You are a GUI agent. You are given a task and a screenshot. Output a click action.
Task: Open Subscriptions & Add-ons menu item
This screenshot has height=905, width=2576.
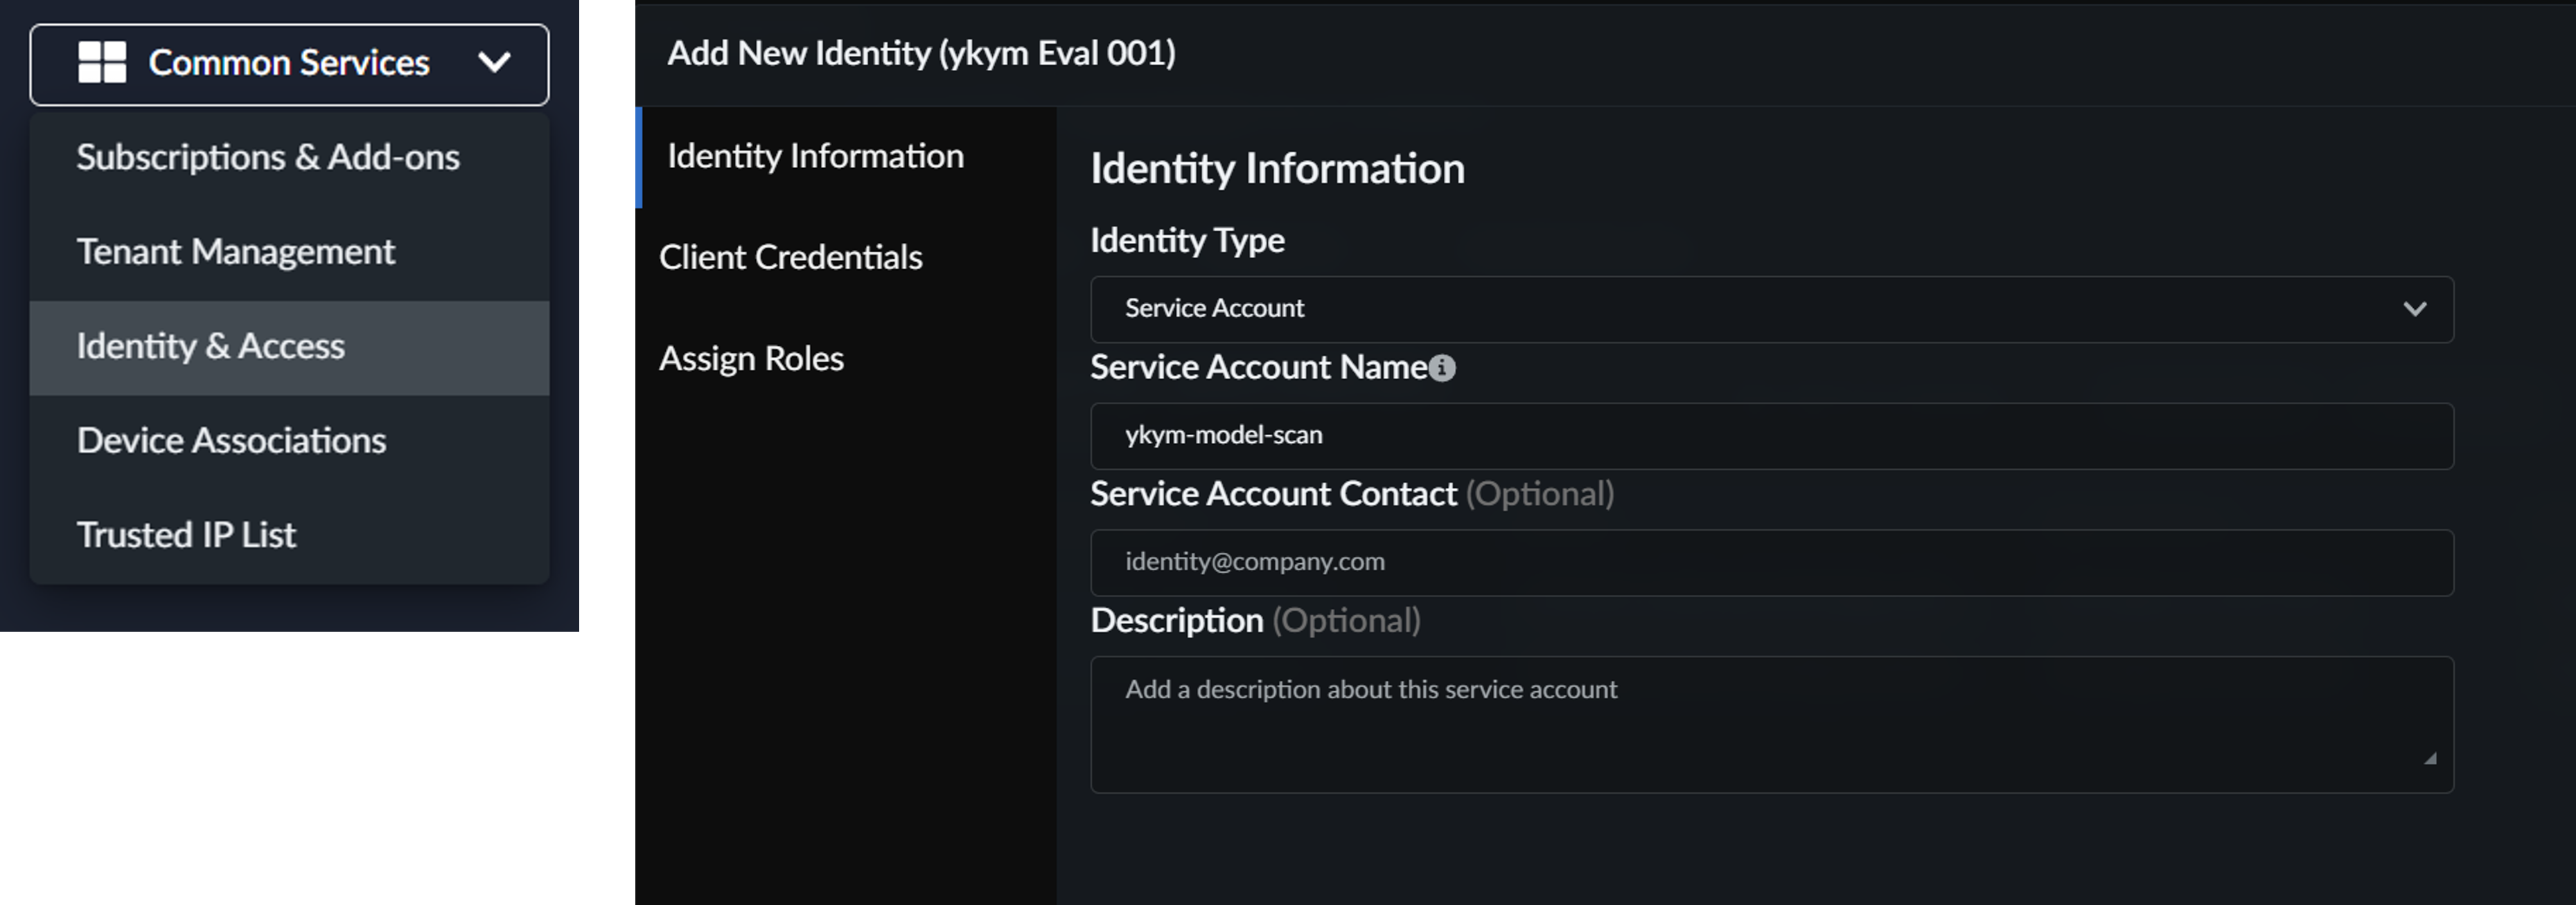click(268, 158)
